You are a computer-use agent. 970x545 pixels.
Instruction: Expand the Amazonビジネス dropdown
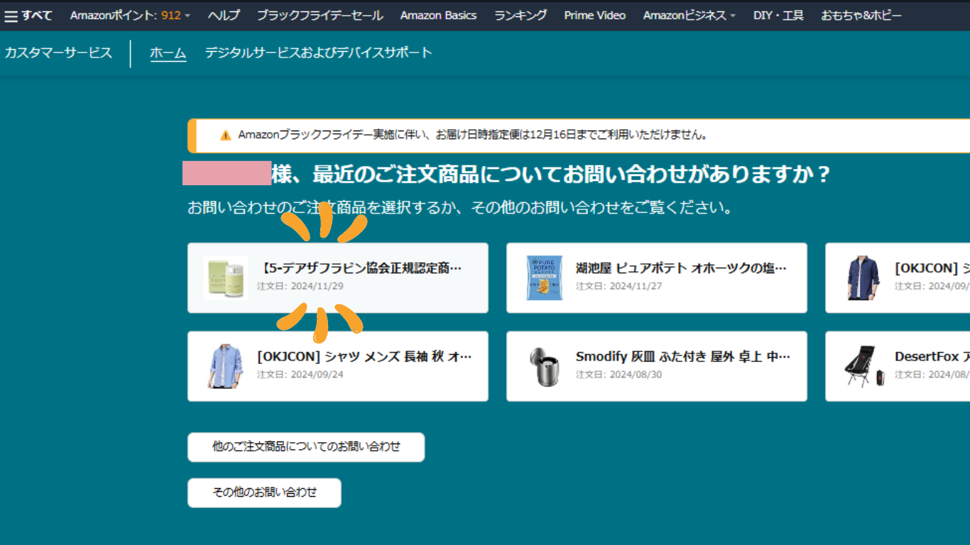pos(690,16)
